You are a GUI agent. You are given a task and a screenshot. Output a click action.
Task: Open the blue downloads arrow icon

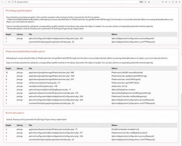coord(170,2)
